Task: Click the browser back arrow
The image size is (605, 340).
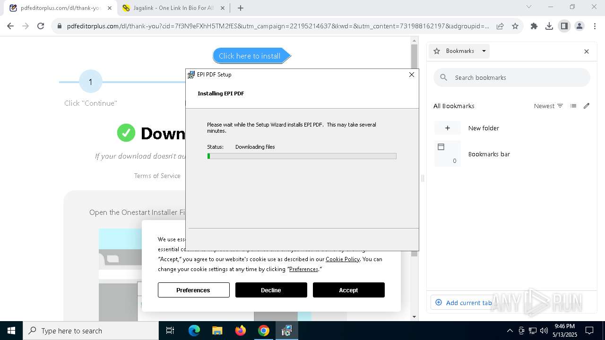Action: (10, 26)
